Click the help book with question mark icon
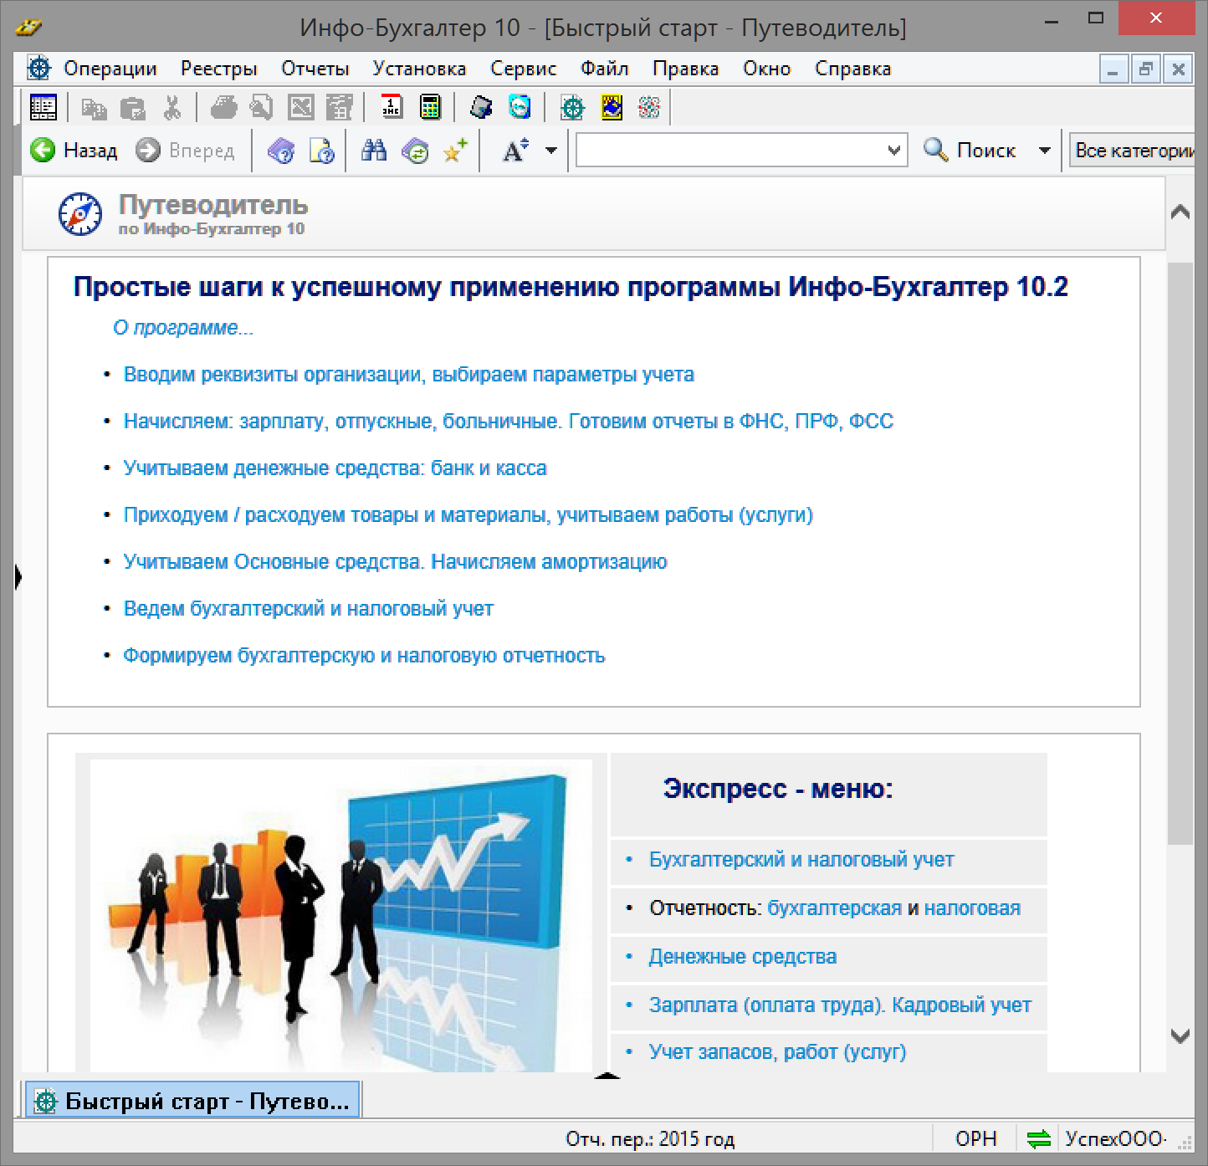The width and height of the screenshot is (1208, 1166). (282, 151)
